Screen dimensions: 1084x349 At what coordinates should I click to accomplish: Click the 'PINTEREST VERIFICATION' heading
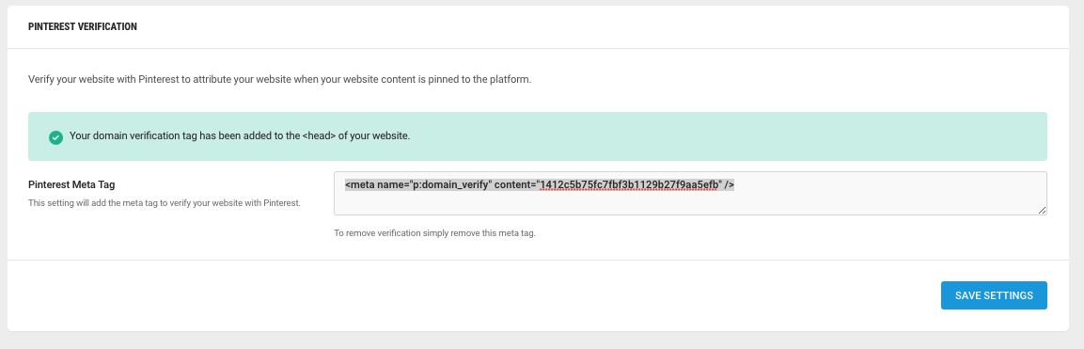83,27
